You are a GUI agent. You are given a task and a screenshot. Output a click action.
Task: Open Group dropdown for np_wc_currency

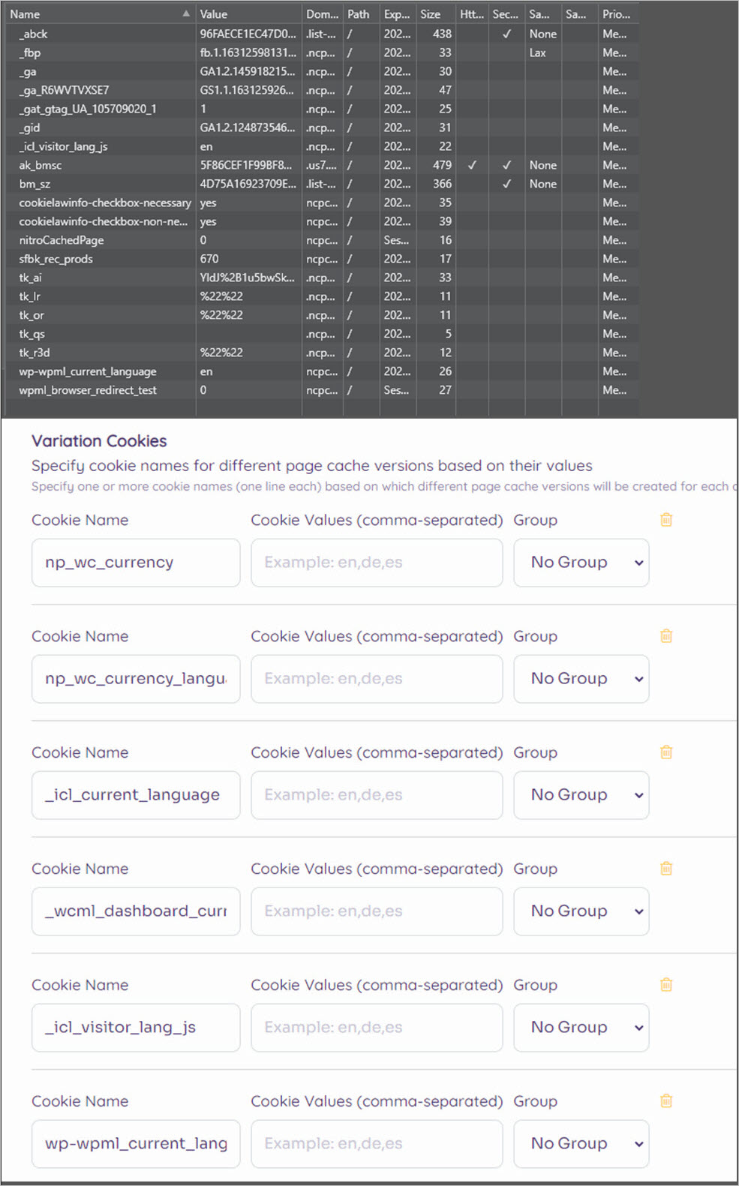581,563
